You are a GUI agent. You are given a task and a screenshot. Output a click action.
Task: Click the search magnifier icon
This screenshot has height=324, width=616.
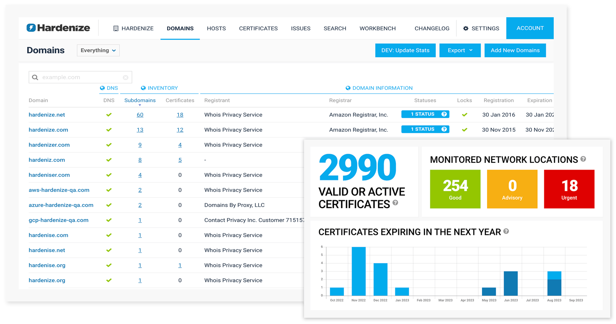click(35, 77)
